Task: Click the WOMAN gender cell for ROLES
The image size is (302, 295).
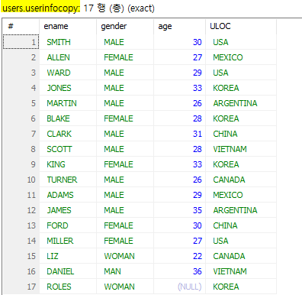Action: pyautogui.click(x=125, y=287)
